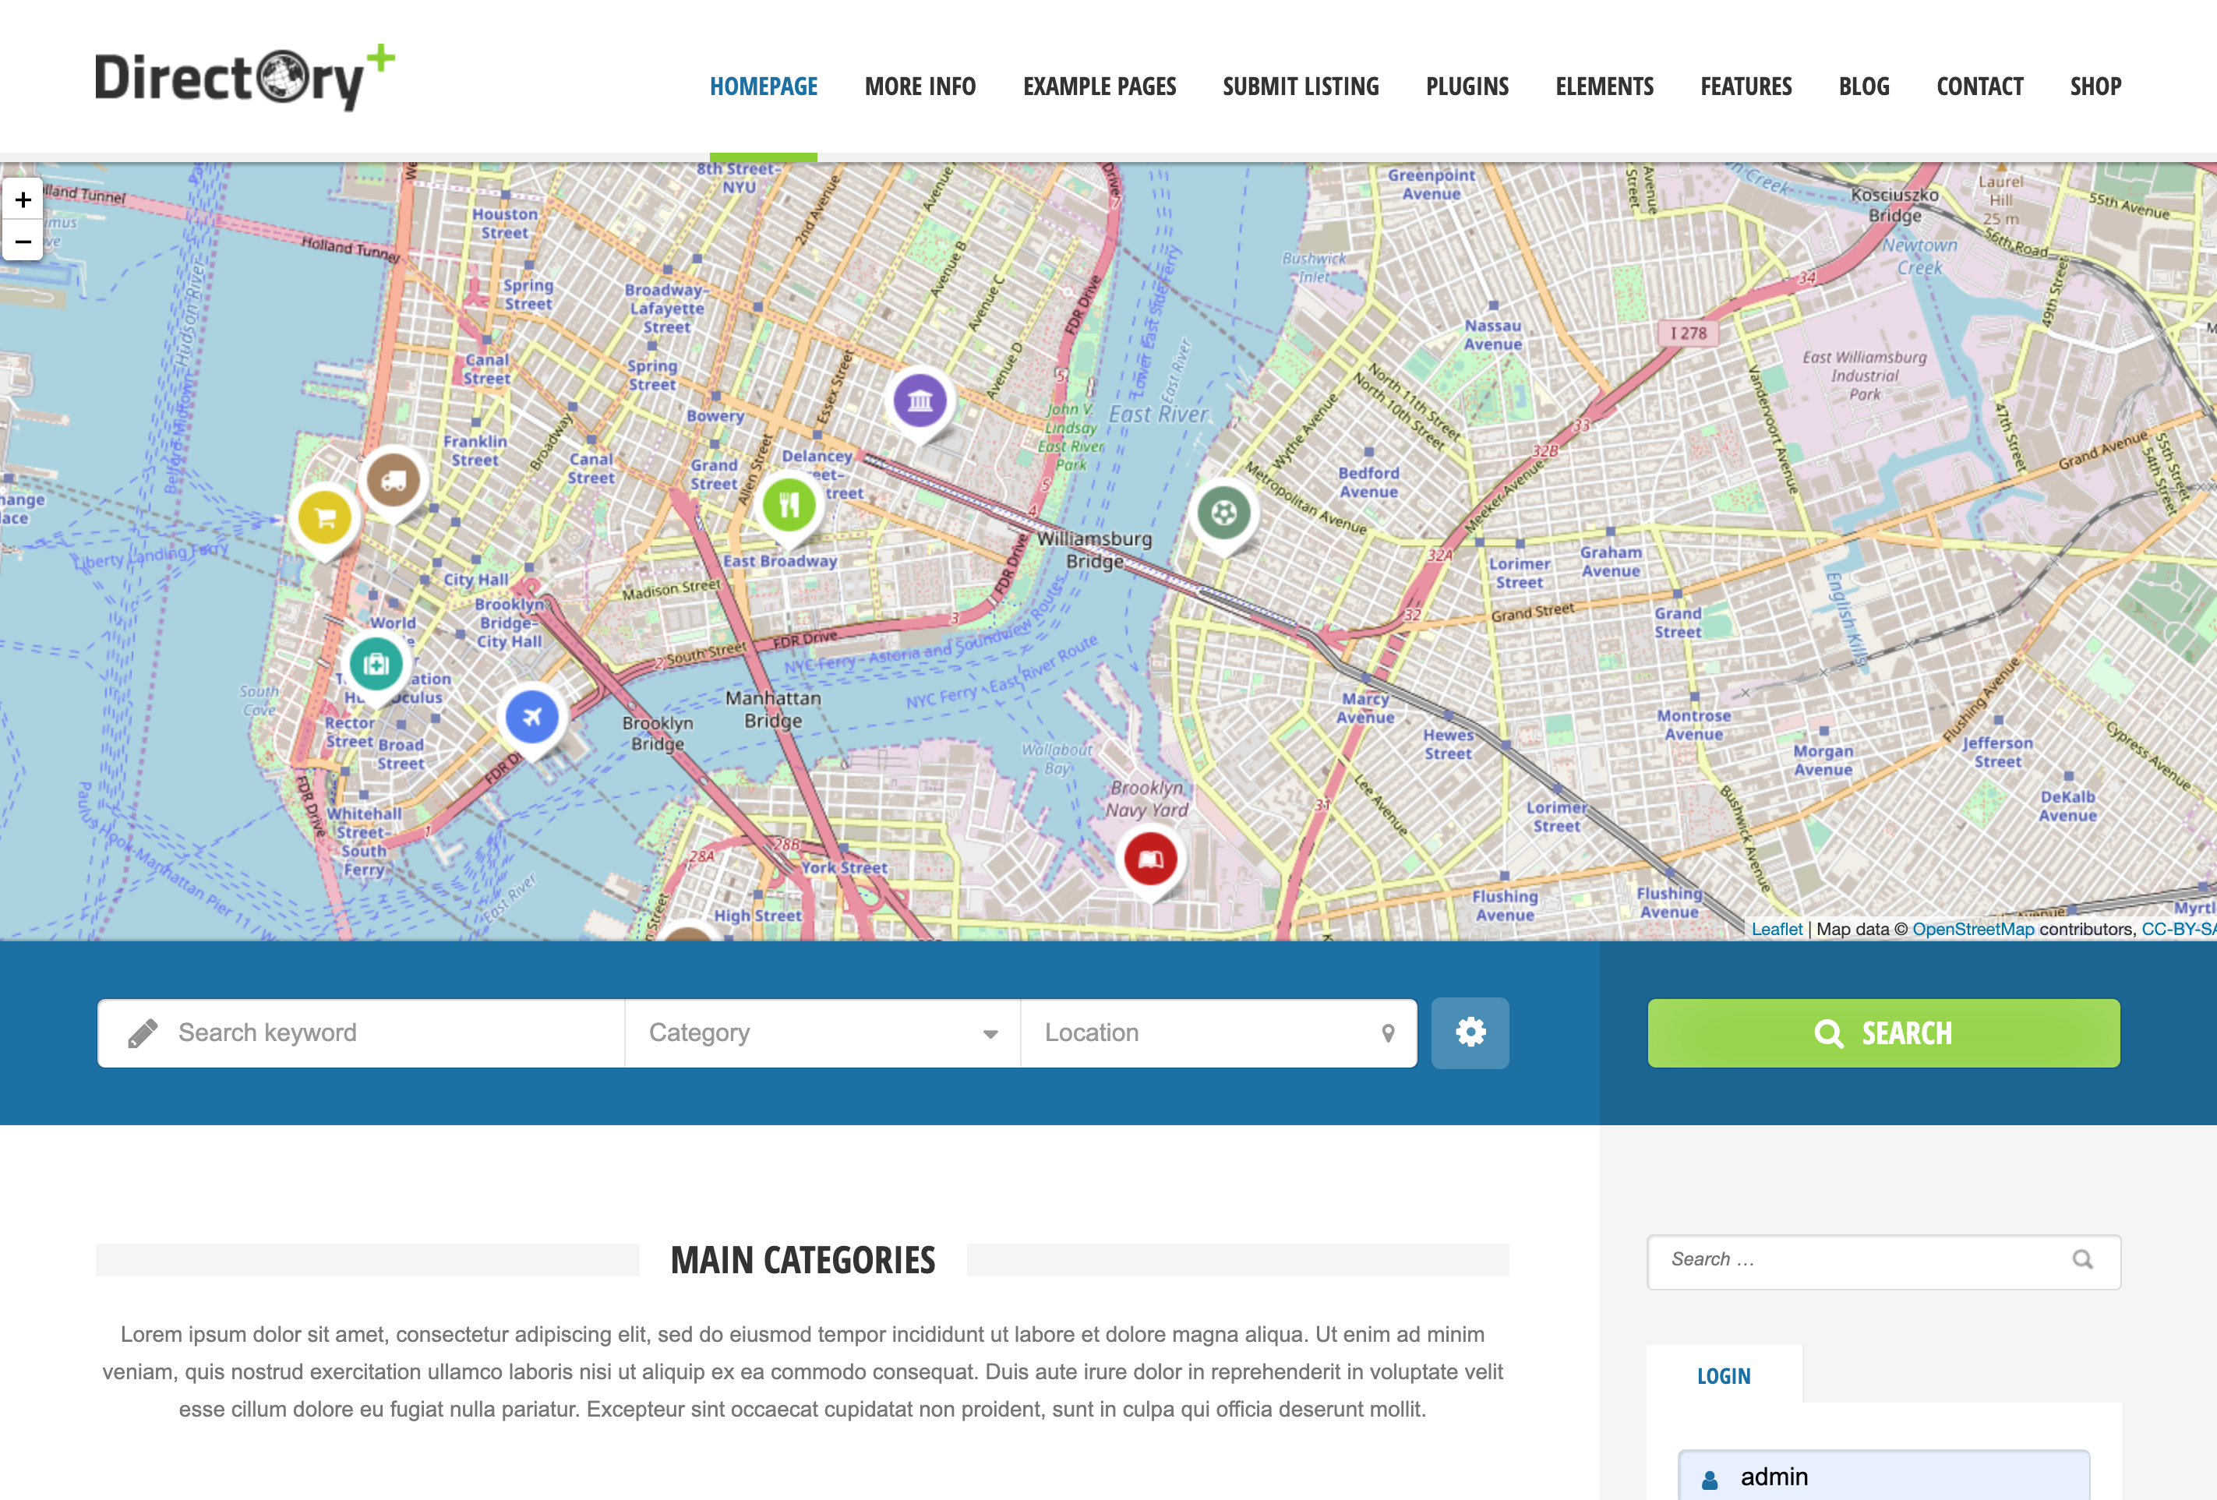2217x1500 pixels.
Task: Open the Features menu
Action: (1746, 86)
